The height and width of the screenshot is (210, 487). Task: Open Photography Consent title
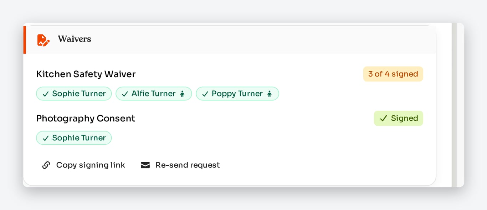[x=86, y=118]
